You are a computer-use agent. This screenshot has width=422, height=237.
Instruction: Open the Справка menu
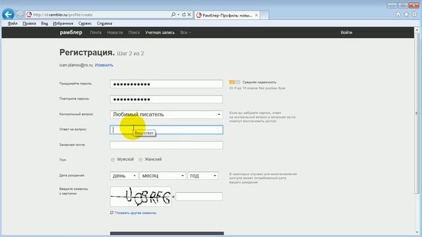coord(104,24)
